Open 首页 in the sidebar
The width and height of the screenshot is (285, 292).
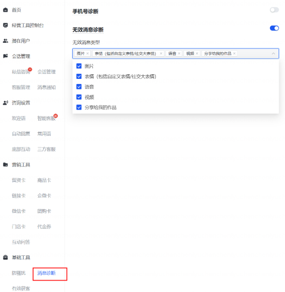(17, 10)
